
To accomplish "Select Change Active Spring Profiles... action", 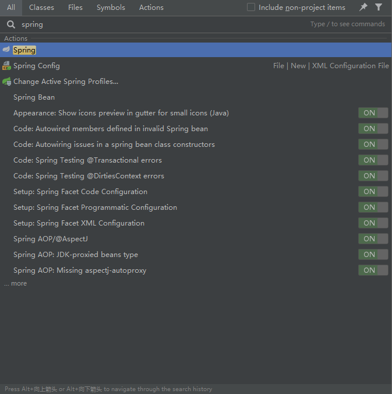I will pyautogui.click(x=196, y=82).
